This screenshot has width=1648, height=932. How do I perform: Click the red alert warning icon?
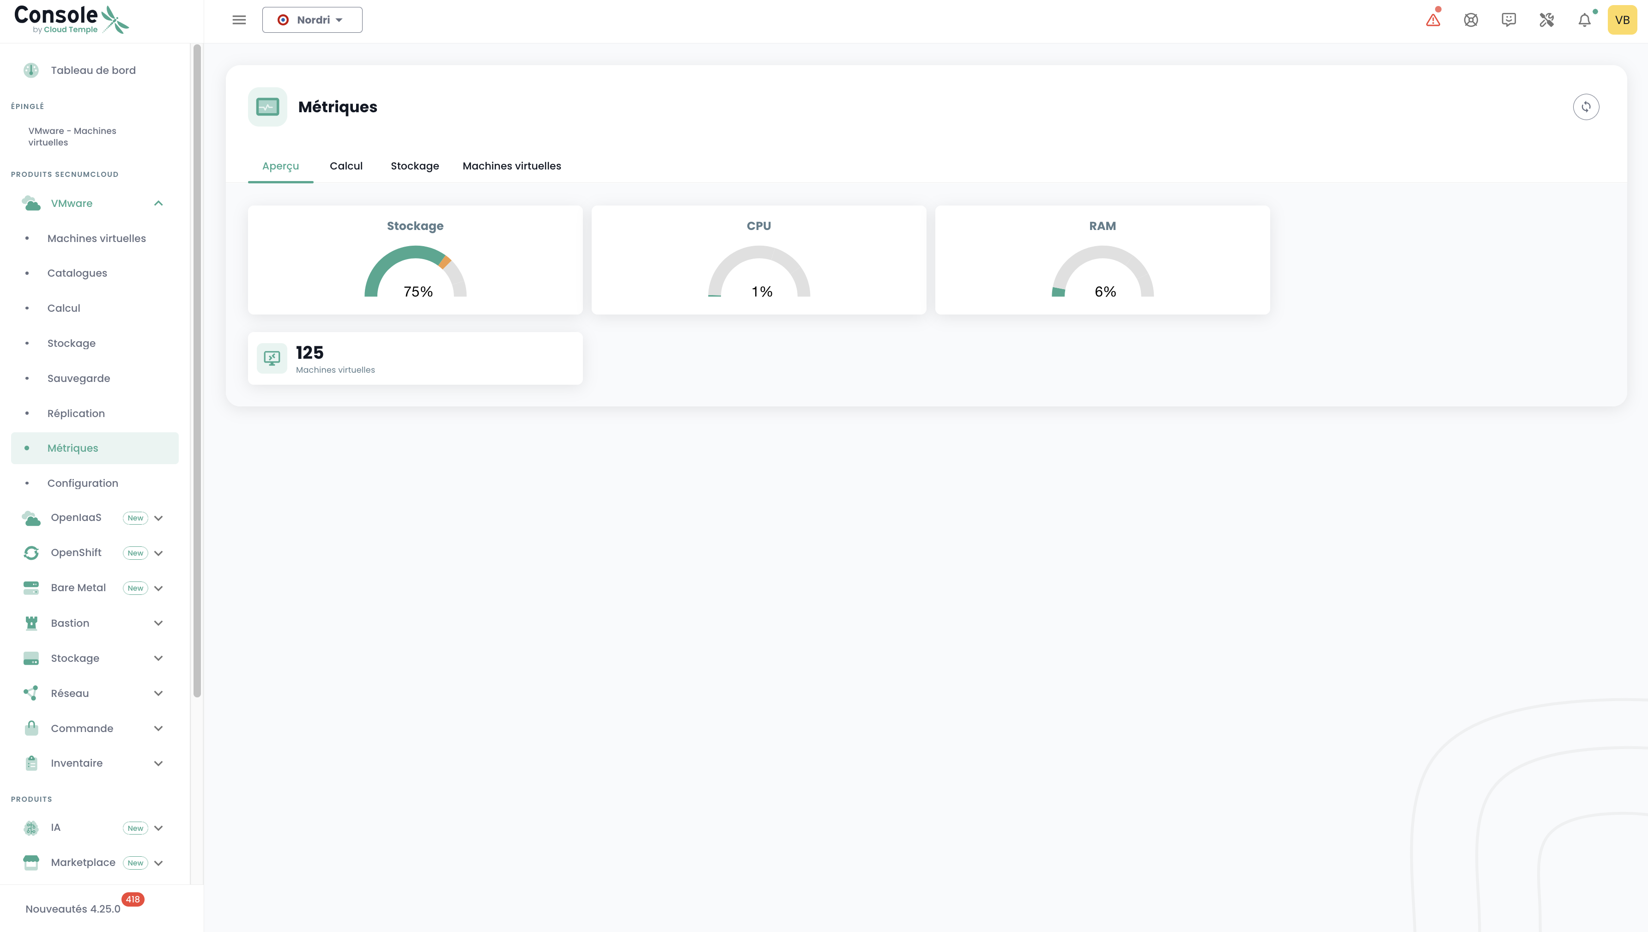[1433, 20]
